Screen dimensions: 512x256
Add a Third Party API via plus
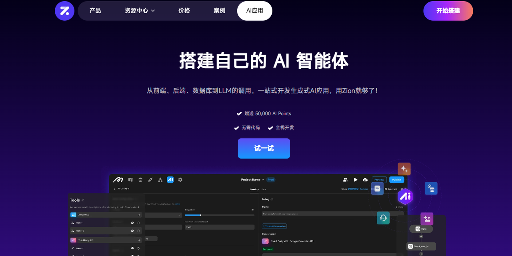[x=139, y=240]
